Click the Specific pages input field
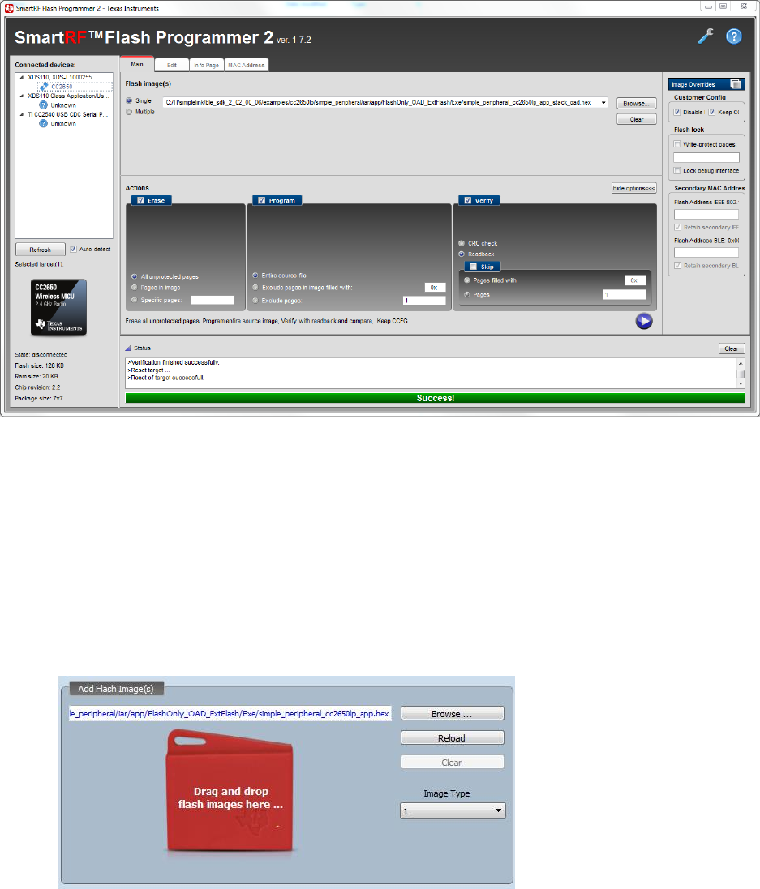 (213, 300)
